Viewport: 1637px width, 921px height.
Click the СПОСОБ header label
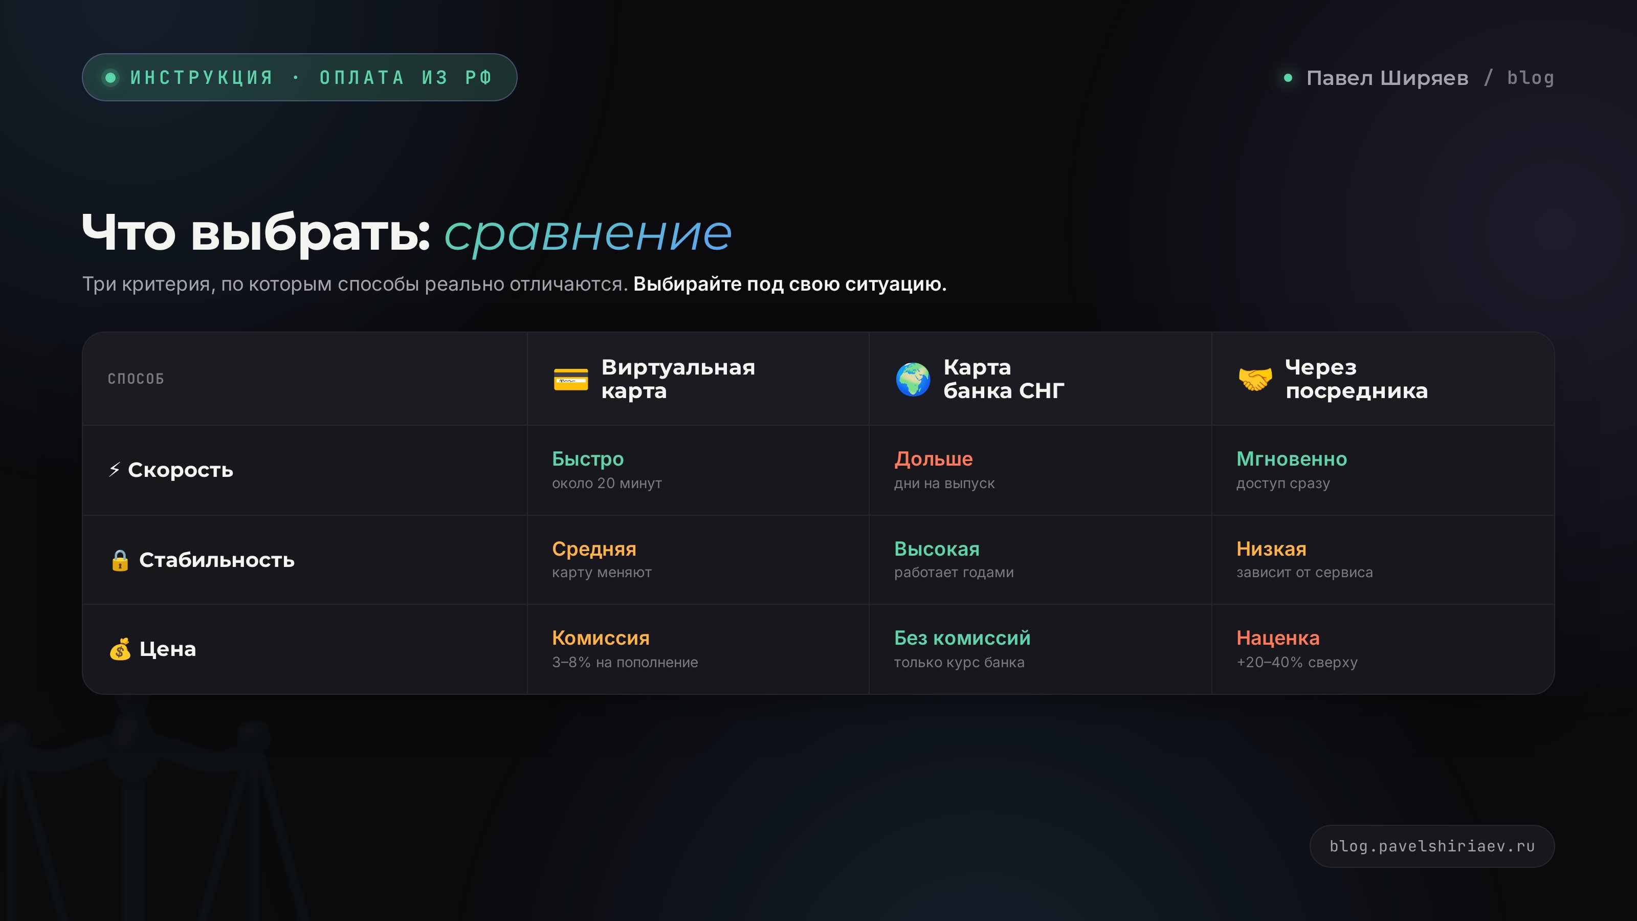[136, 379]
